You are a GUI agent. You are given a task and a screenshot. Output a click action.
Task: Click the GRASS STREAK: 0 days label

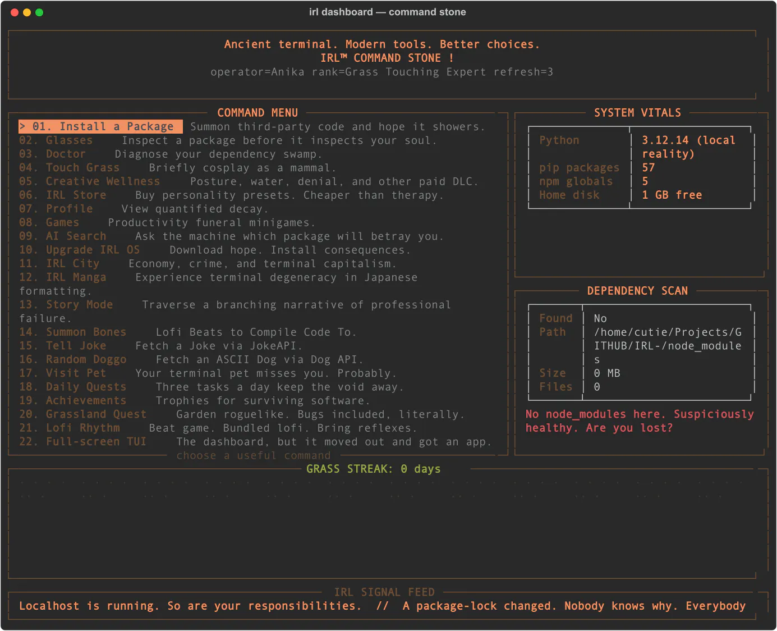point(373,469)
